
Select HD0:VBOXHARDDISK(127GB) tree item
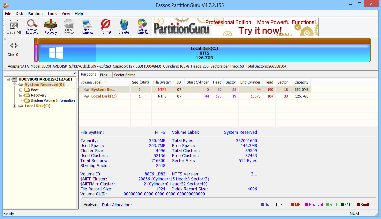coord(45,79)
